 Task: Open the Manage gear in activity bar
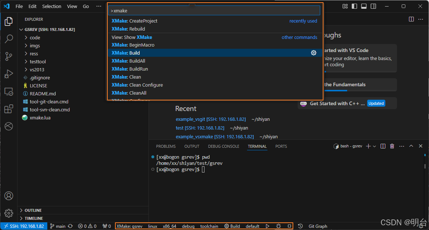(x=8, y=213)
